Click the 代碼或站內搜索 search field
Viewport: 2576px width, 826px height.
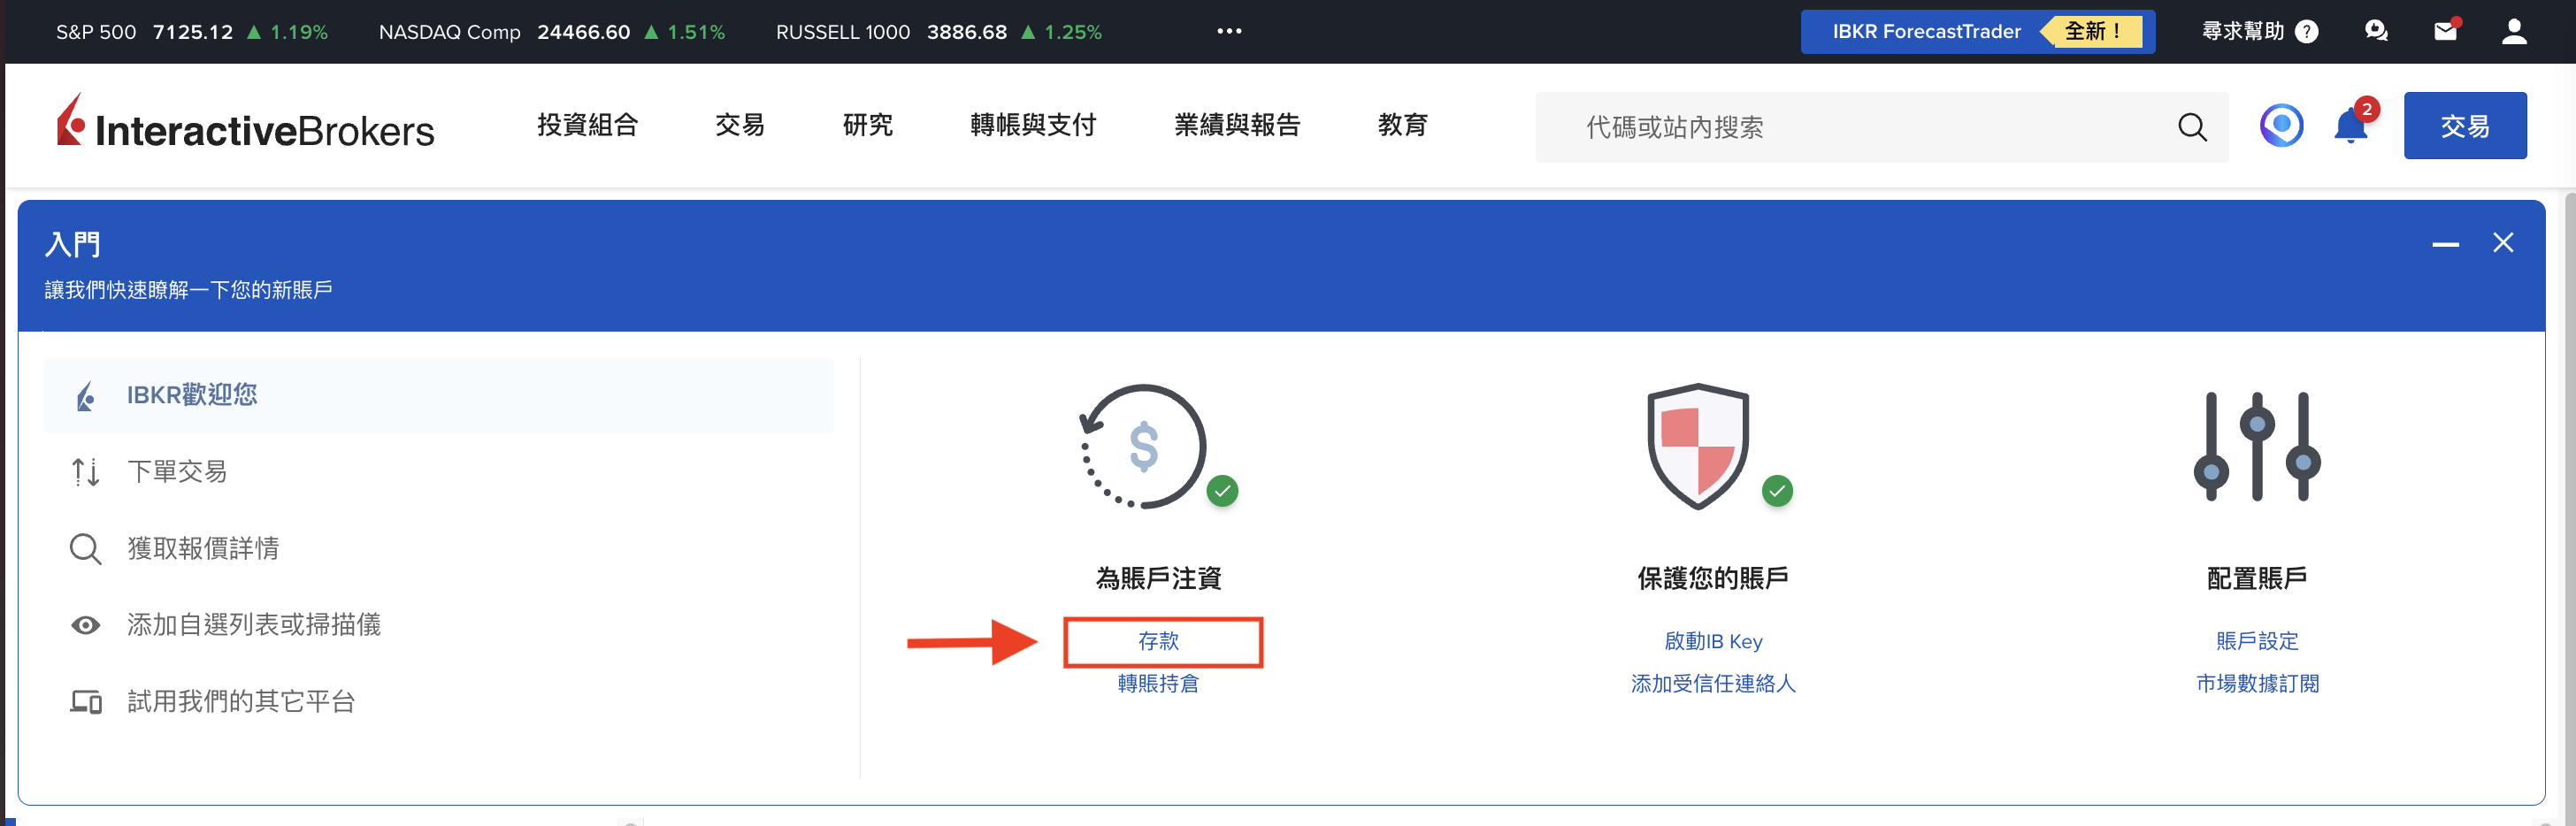click(x=1860, y=127)
